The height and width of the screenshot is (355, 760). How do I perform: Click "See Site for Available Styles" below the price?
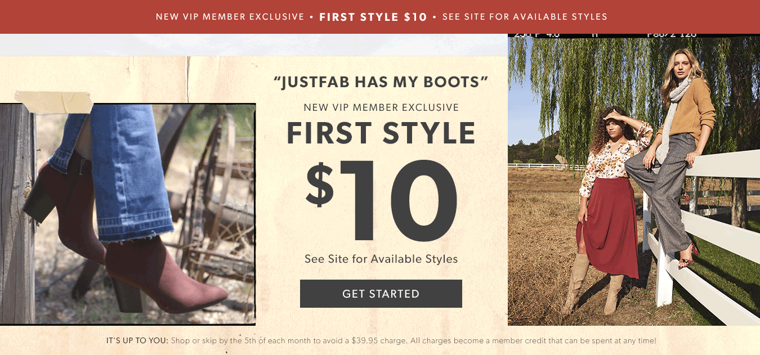381,259
